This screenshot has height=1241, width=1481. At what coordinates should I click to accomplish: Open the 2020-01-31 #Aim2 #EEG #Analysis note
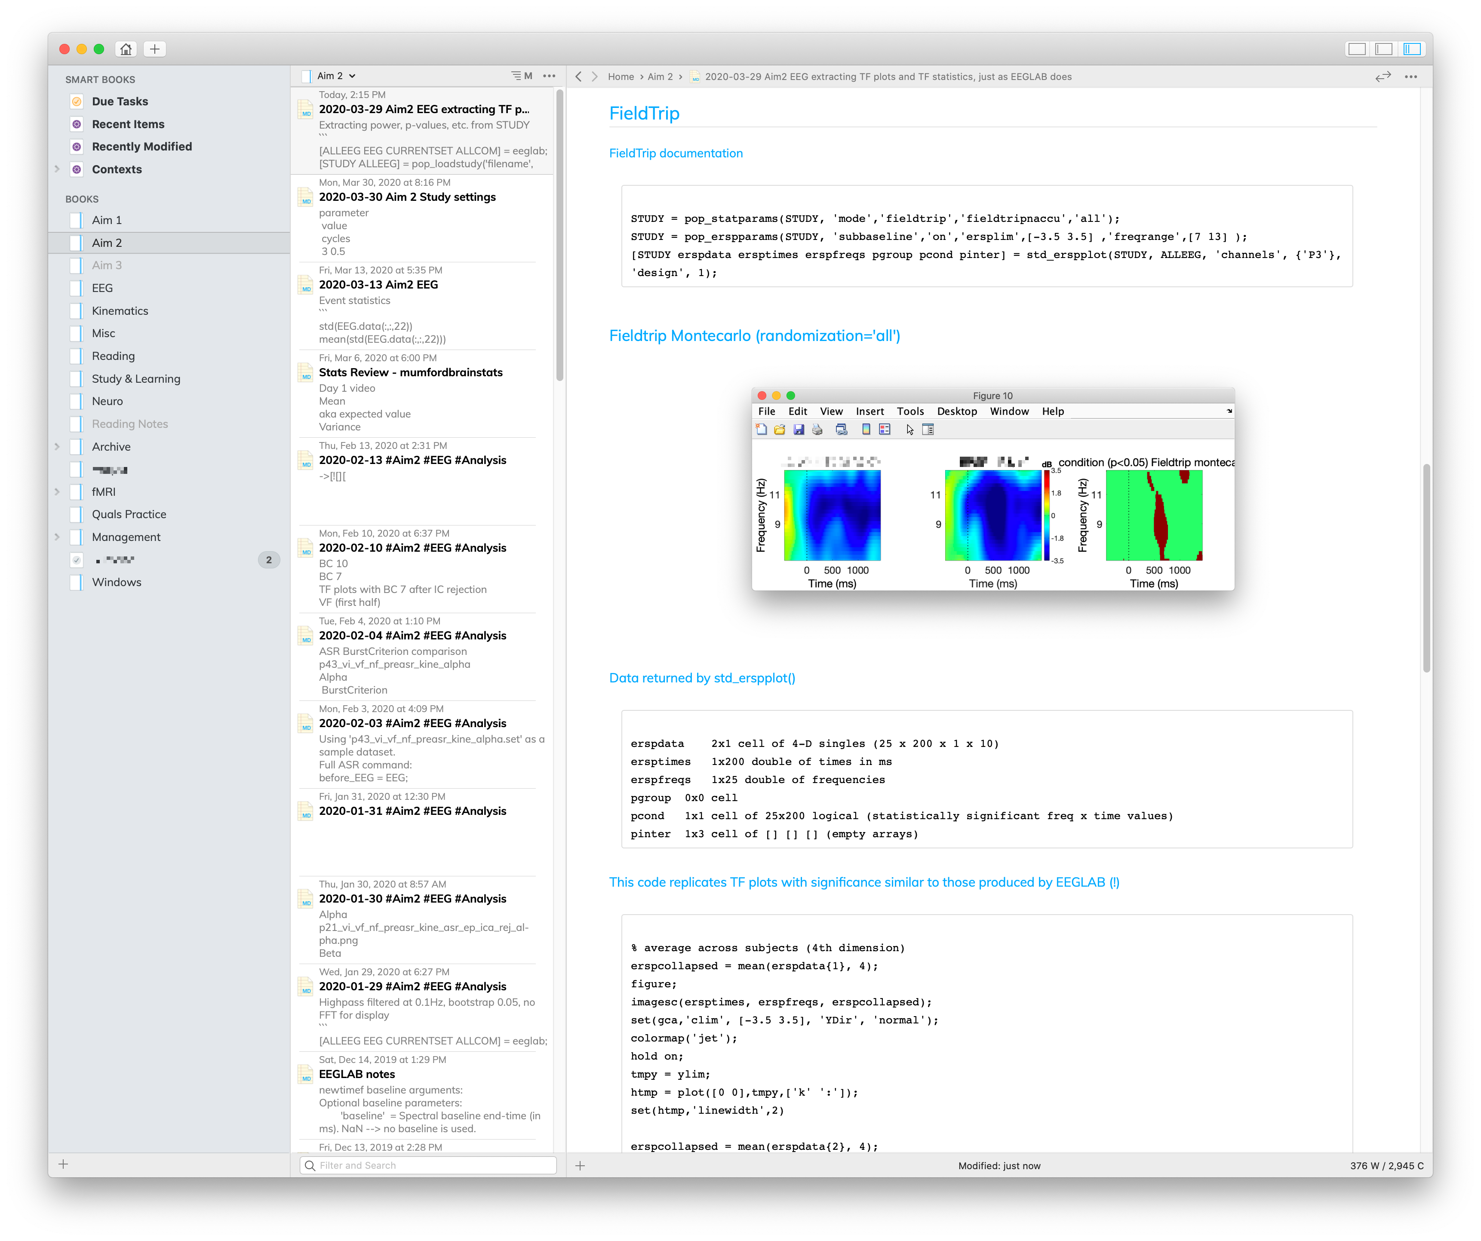click(422, 832)
